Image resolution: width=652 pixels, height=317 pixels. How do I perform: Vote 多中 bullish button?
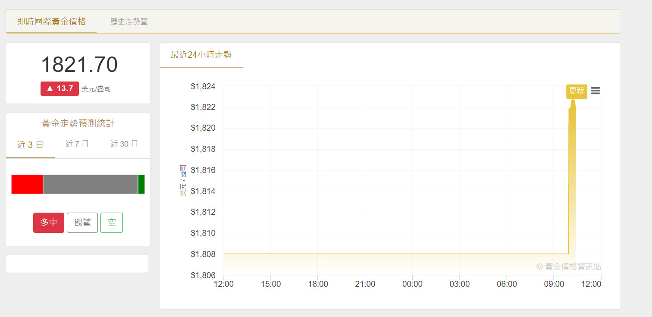coord(49,223)
